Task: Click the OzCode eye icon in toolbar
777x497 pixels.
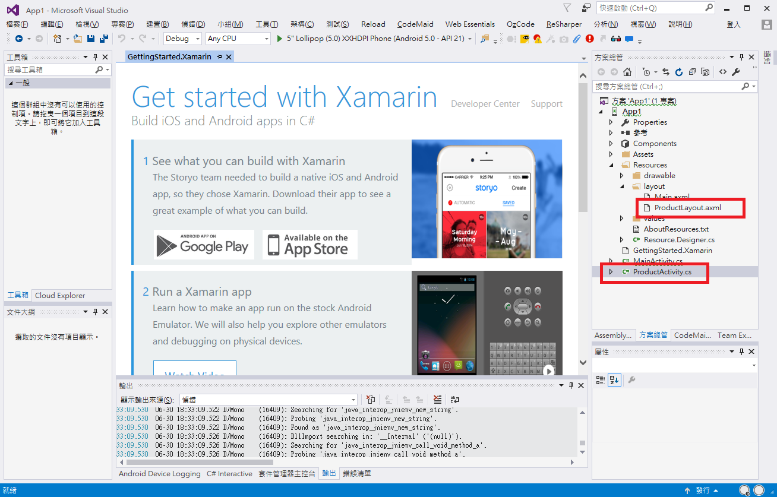Action: pos(525,39)
